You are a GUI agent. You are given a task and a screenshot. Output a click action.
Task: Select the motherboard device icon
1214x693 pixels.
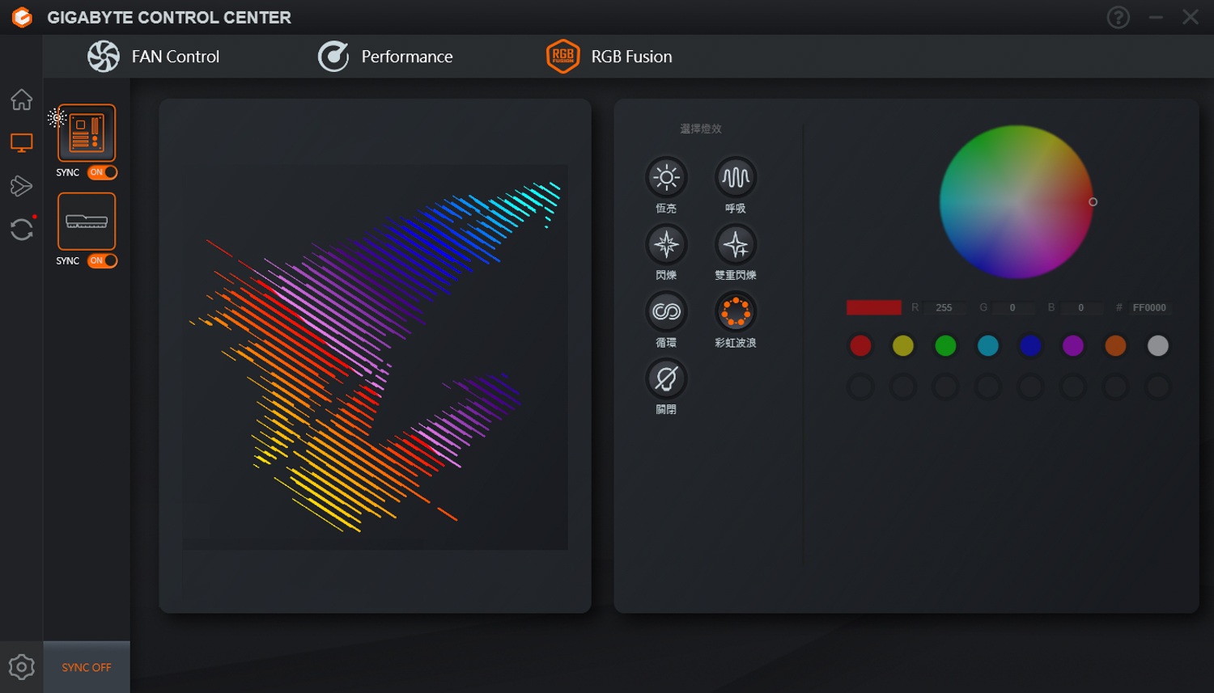point(87,133)
